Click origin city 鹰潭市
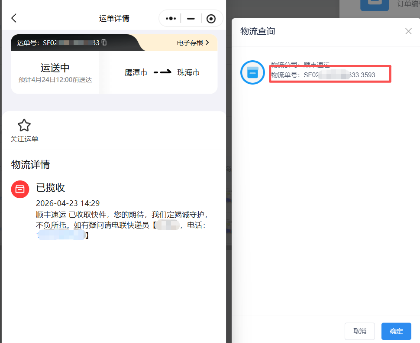This screenshot has height=343, width=420. point(136,72)
